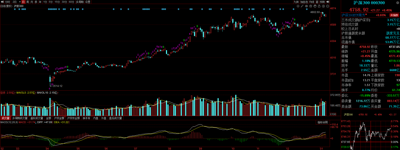400x150 pixels.
Task: Select the 多周期成交量 tab
Action: (20, 118)
